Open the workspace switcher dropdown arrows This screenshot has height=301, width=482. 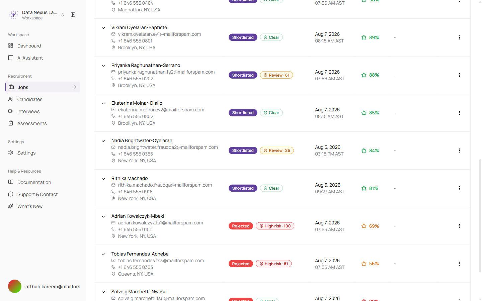pyautogui.click(x=63, y=15)
